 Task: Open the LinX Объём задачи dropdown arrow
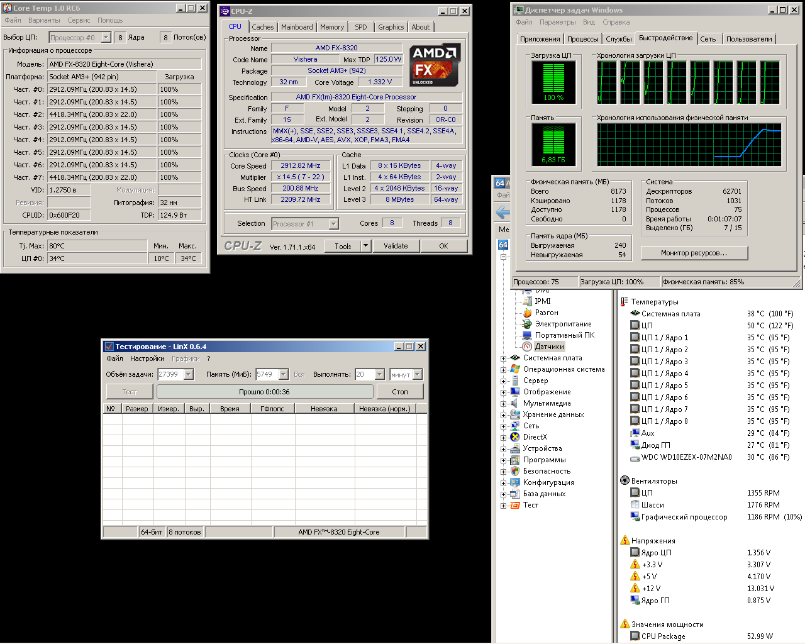click(x=188, y=375)
